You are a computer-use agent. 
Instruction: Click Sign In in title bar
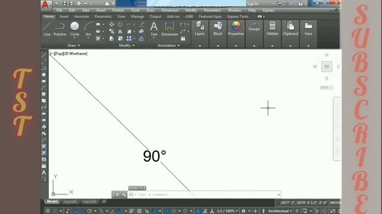[x=252, y=4]
